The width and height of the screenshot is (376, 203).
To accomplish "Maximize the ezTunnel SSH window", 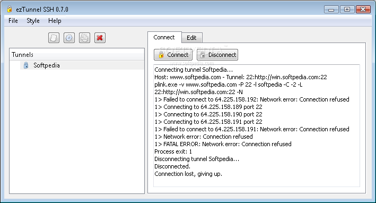I will click(347, 10).
